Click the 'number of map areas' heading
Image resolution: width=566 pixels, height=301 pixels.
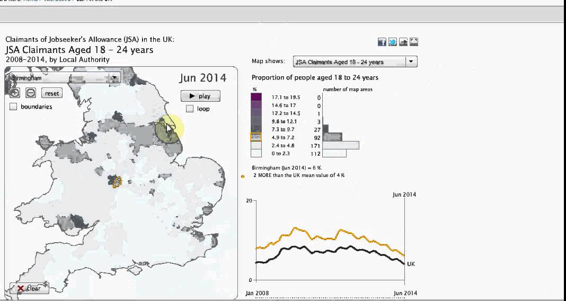click(348, 89)
